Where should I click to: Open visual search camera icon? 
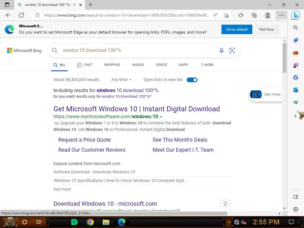232,50
